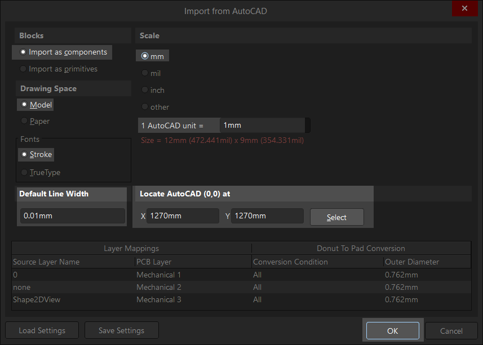Choose Stroke fonts option
The image size is (483, 345).
pos(36,154)
